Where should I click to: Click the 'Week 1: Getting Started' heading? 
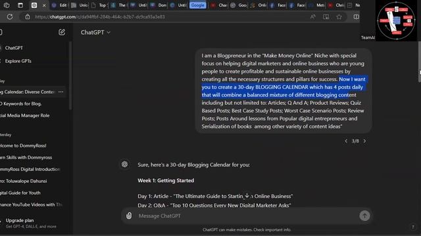[x=166, y=180]
